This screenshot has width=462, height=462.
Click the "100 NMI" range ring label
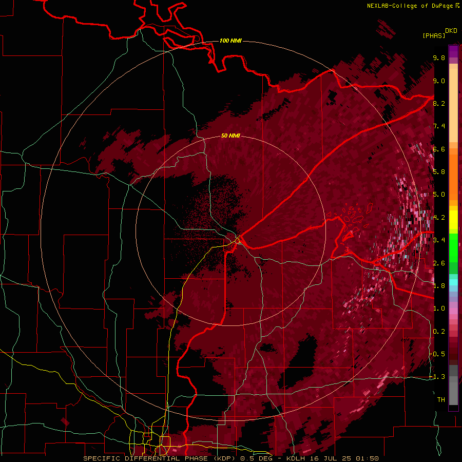tap(230, 41)
